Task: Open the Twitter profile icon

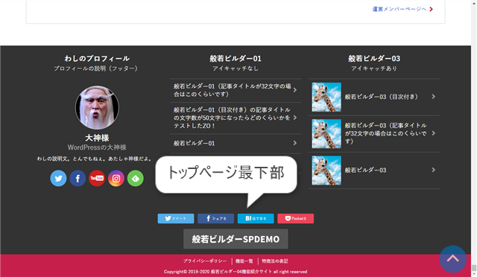Action: pyautogui.click(x=58, y=178)
